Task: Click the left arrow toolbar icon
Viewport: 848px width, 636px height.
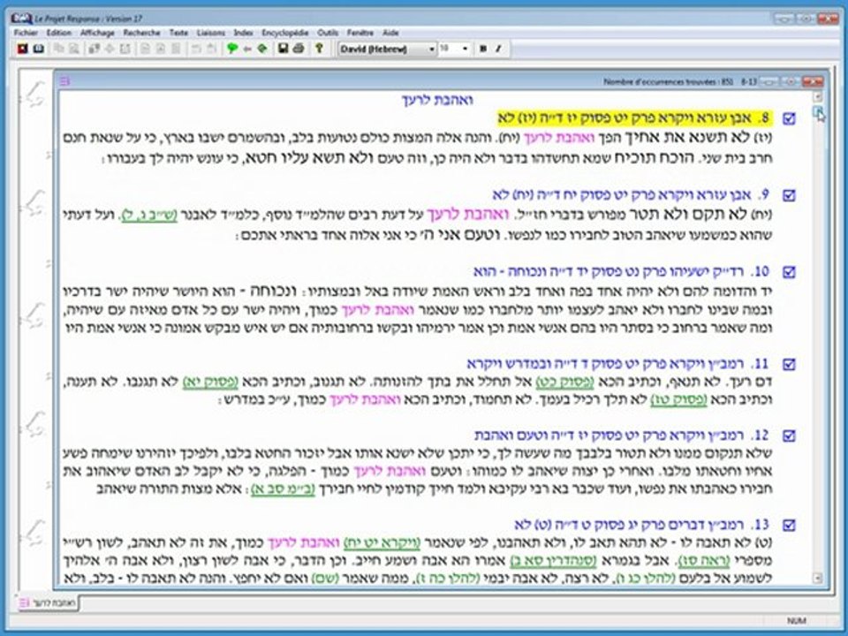Action: (247, 49)
